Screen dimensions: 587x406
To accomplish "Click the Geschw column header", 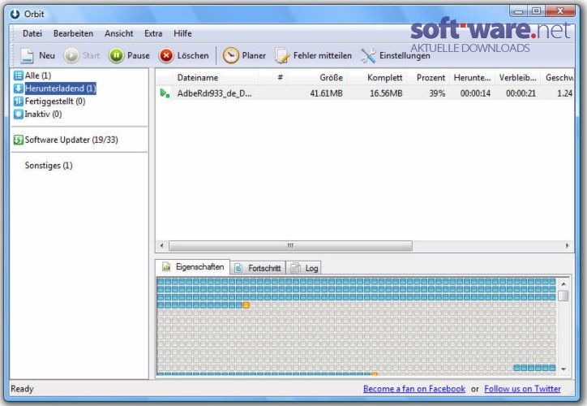I will (x=558, y=78).
